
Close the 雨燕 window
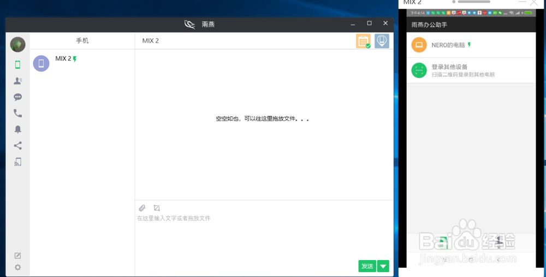(x=385, y=23)
